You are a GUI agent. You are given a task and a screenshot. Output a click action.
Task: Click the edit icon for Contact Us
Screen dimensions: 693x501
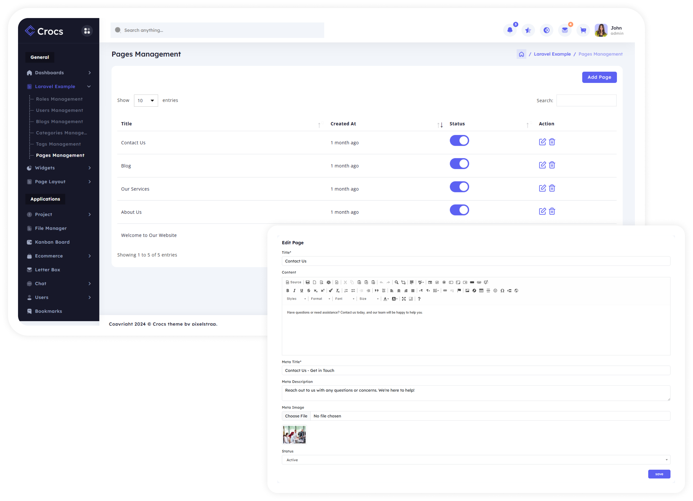[x=542, y=142]
